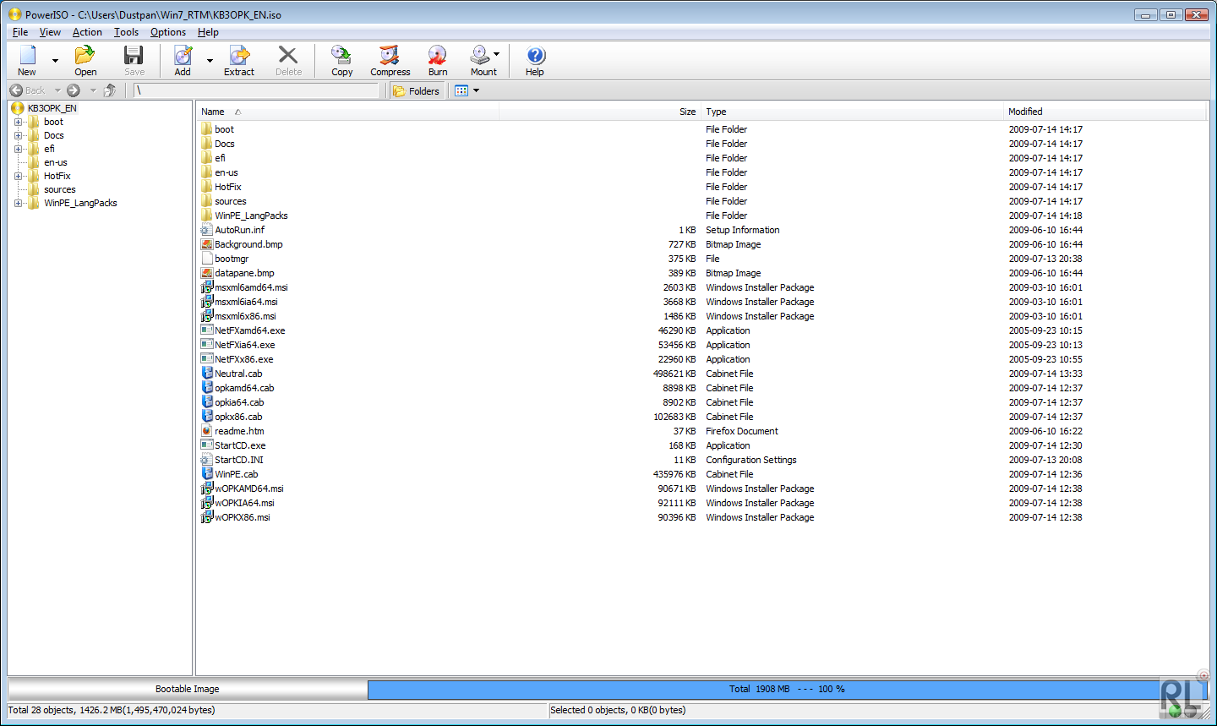Expand the Docs tree node
Viewport: 1217px width, 726px height.
click(x=18, y=135)
